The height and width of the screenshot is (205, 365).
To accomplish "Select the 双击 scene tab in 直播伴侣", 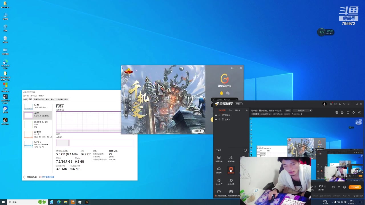I will pyautogui.click(x=230, y=110).
